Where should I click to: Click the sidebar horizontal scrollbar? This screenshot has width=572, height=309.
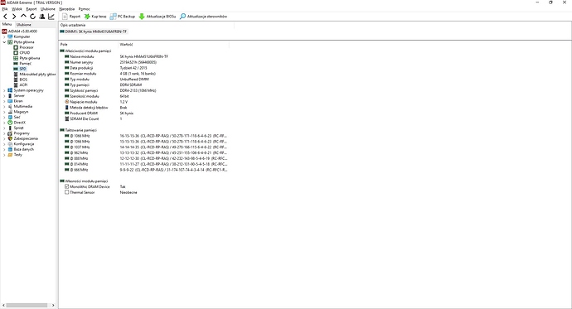[x=28, y=305]
